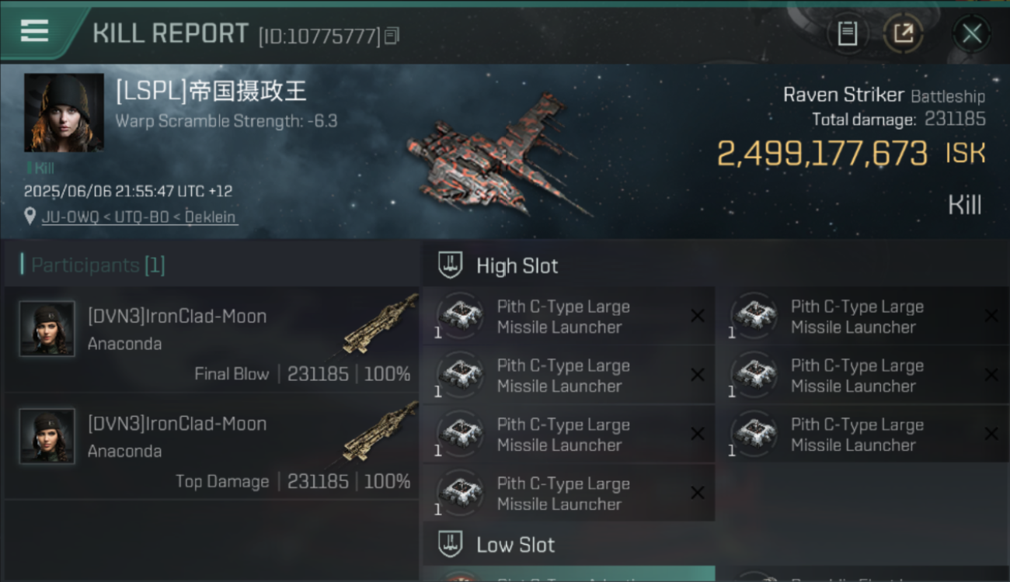The height and width of the screenshot is (582, 1010).
Task: Tap X on bottom left-column missile launcher
Action: tap(697, 493)
